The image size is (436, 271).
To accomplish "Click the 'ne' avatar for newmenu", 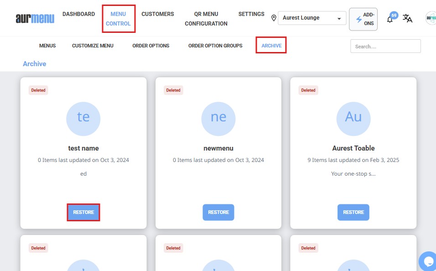I will (x=218, y=118).
